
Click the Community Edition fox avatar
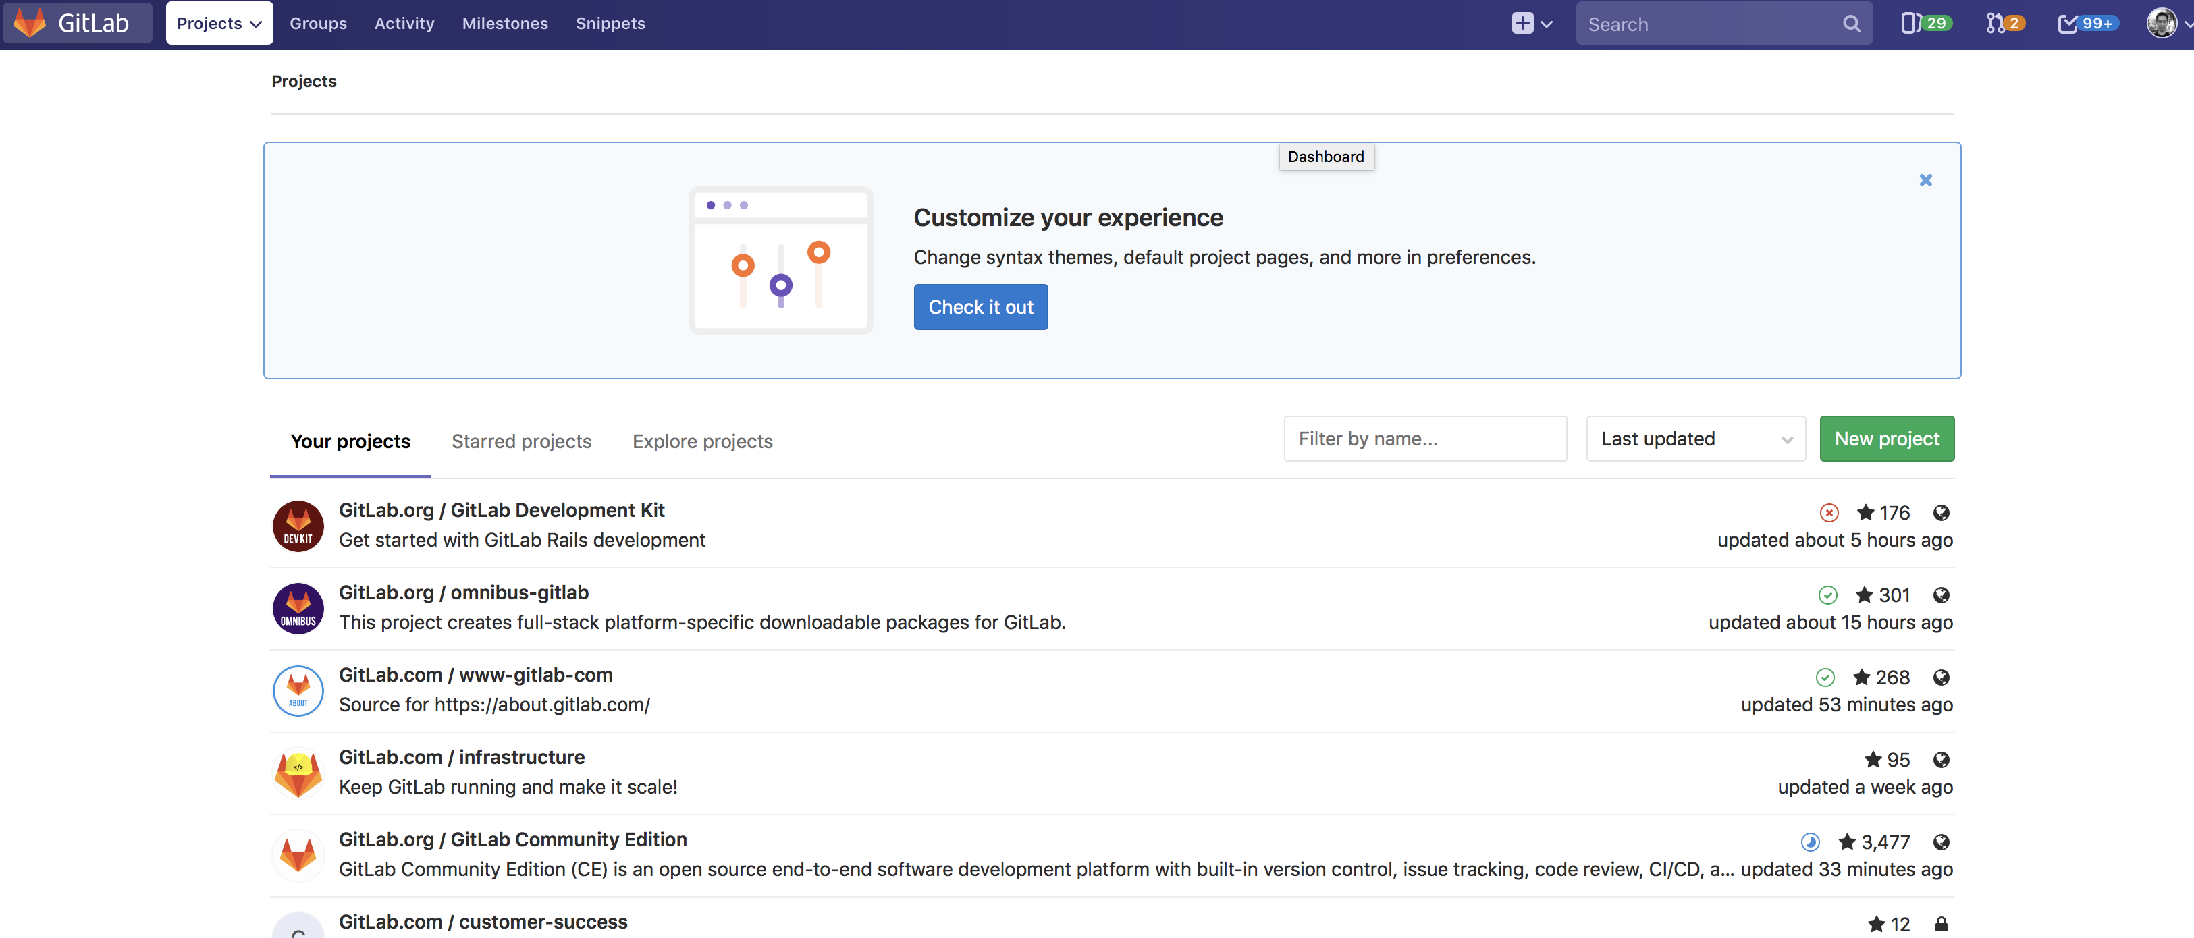click(x=297, y=856)
